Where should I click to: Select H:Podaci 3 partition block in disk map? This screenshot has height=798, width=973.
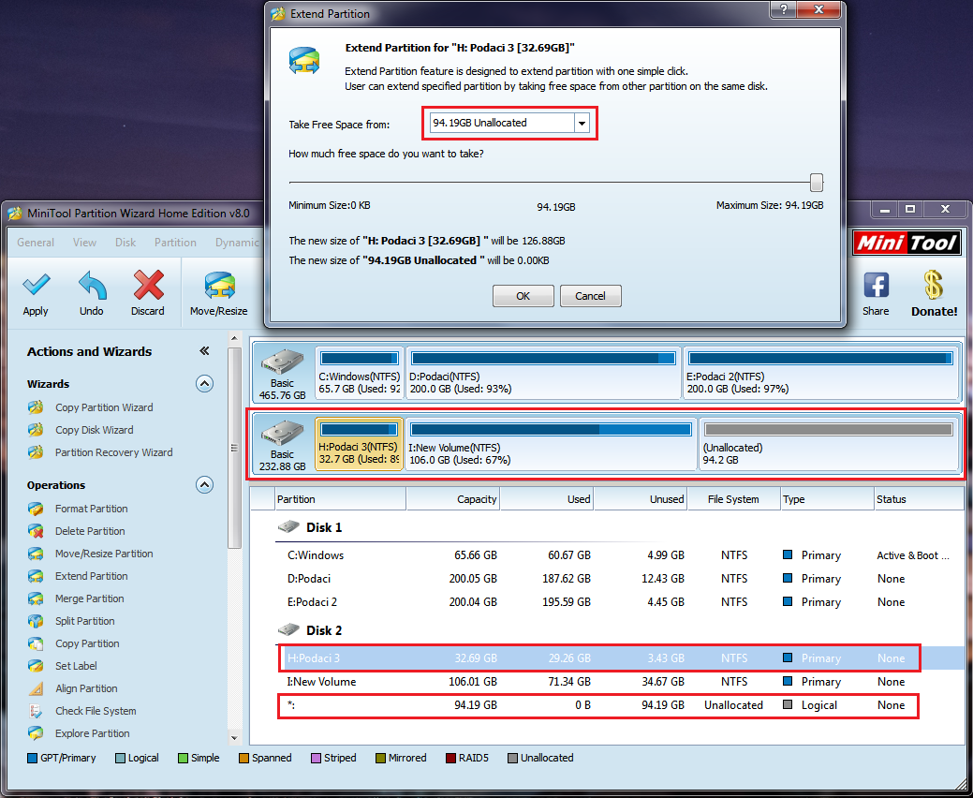tap(360, 444)
